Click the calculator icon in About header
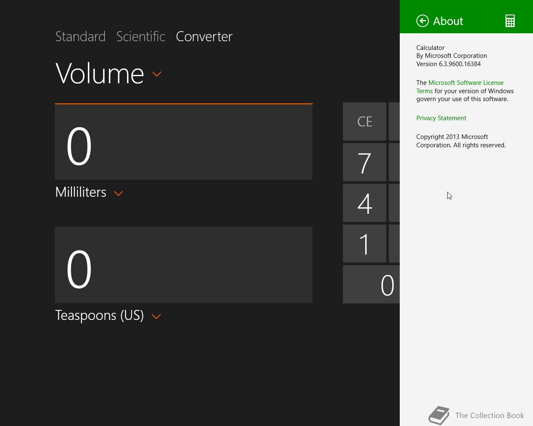The image size is (533, 426). tap(510, 21)
